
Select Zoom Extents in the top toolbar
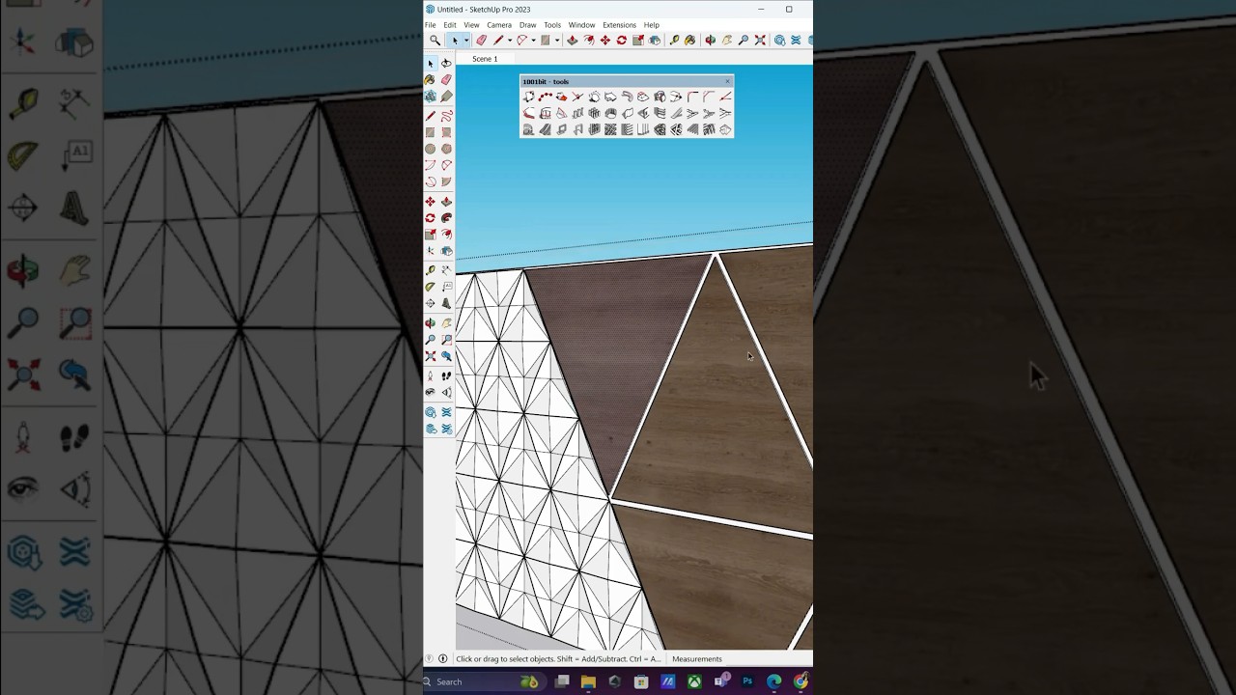(x=760, y=41)
